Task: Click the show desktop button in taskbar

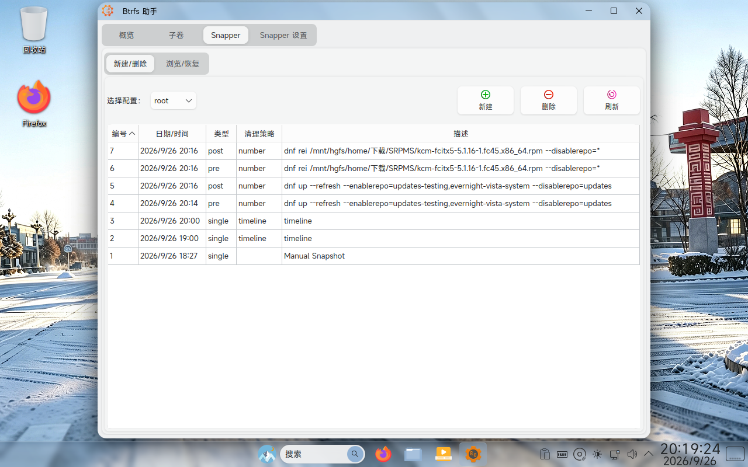Action: coord(735,454)
